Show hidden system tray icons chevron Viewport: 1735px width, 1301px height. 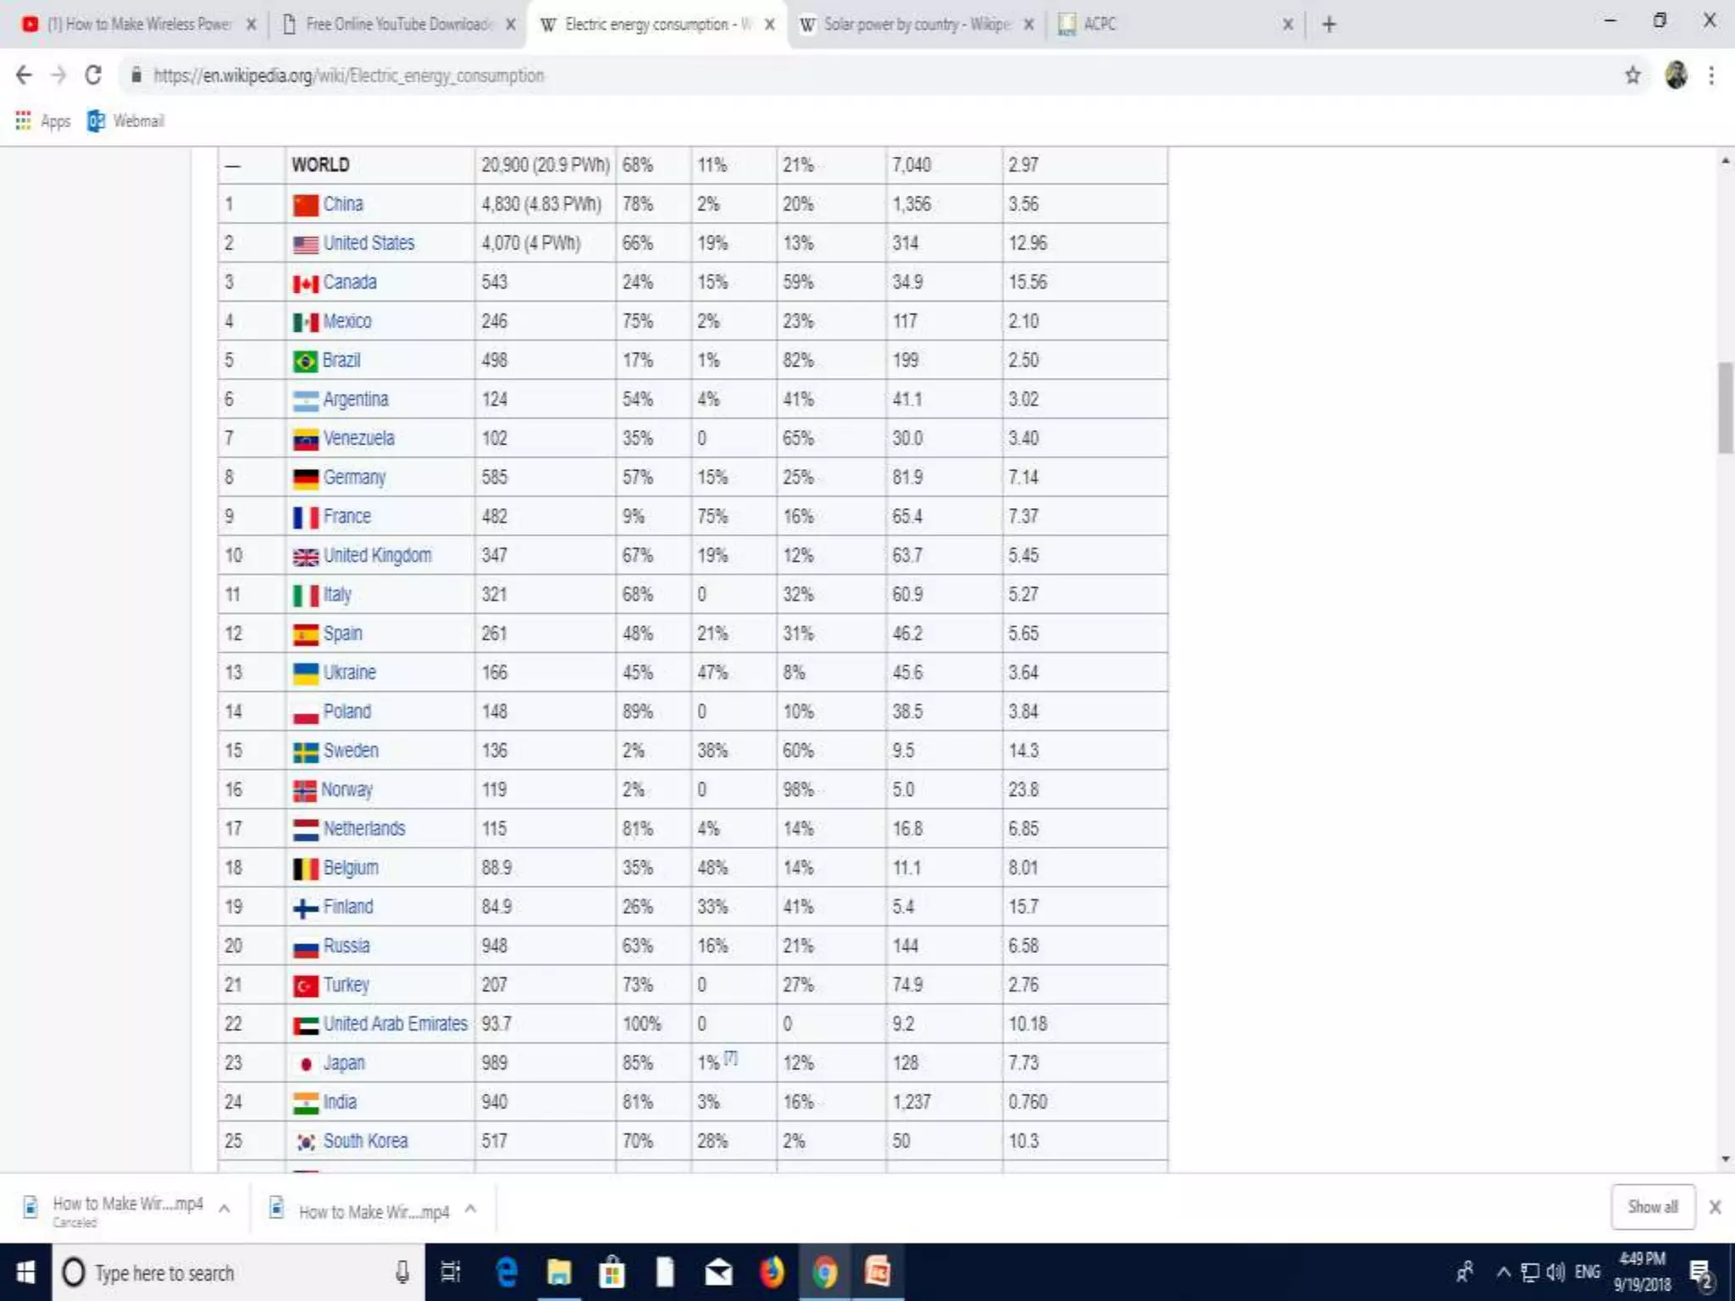[1503, 1272]
